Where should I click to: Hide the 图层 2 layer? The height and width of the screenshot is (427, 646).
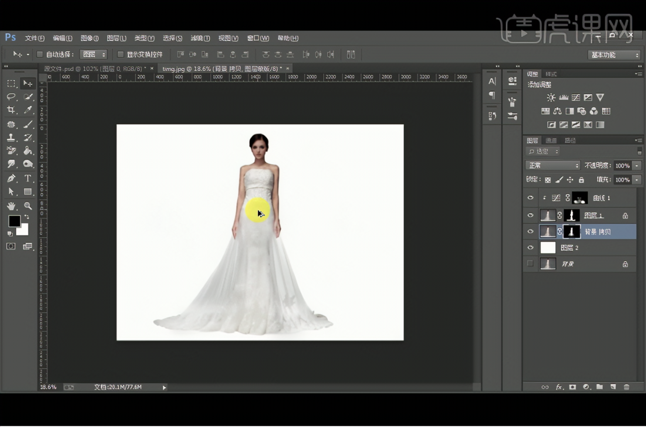531,248
